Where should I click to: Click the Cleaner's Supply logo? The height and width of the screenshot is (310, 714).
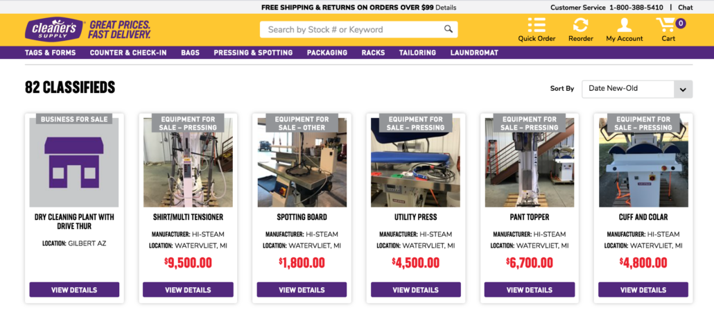(x=55, y=30)
